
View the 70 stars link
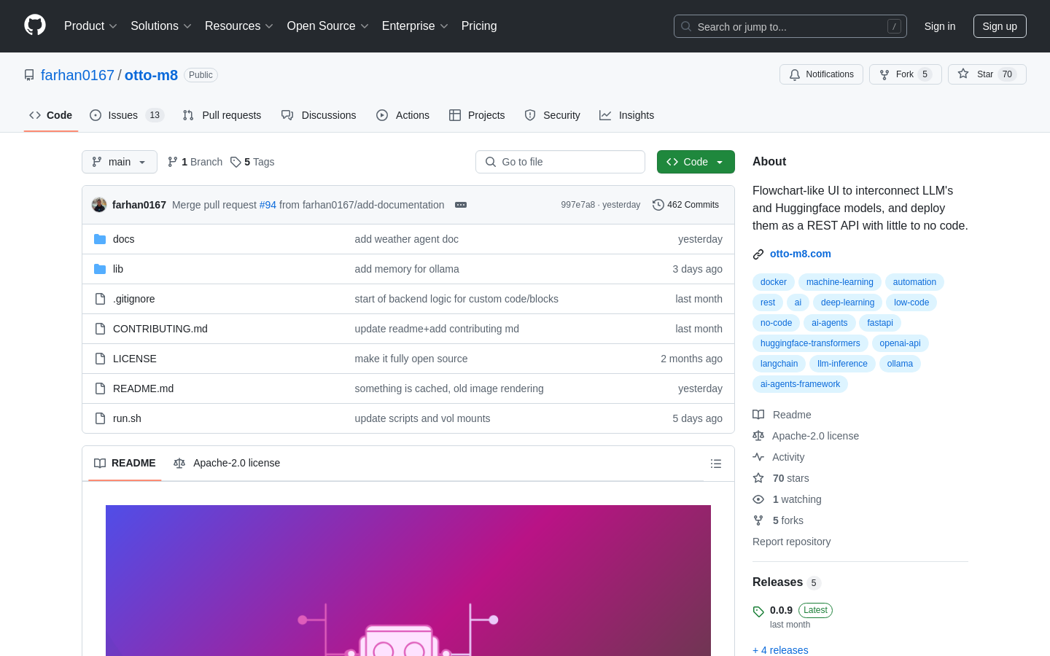[x=781, y=478]
